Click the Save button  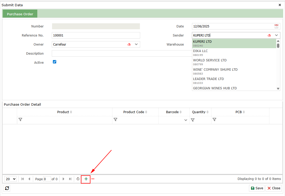click(257, 188)
